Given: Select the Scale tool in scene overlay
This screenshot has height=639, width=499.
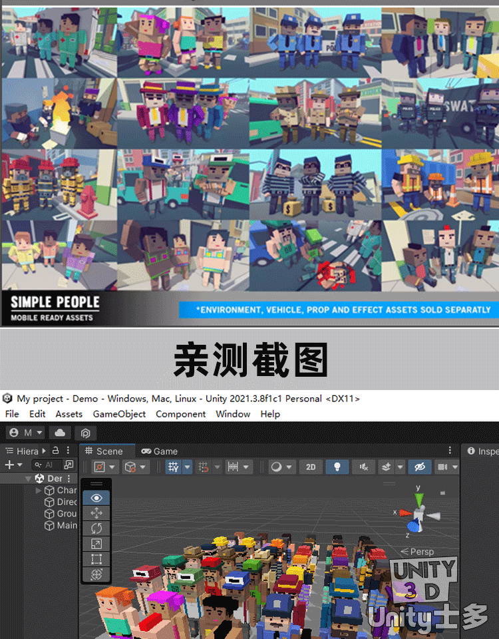Looking at the screenshot, I should 96,543.
